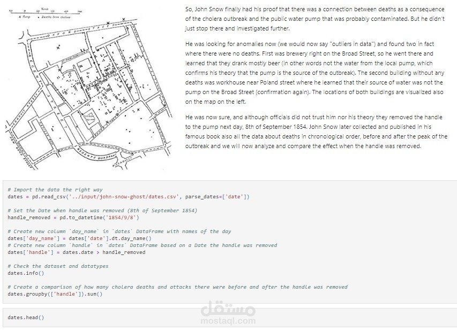Click the comment '# Check the dataset and datatypes'
The height and width of the screenshot is (332, 457).
58,266
